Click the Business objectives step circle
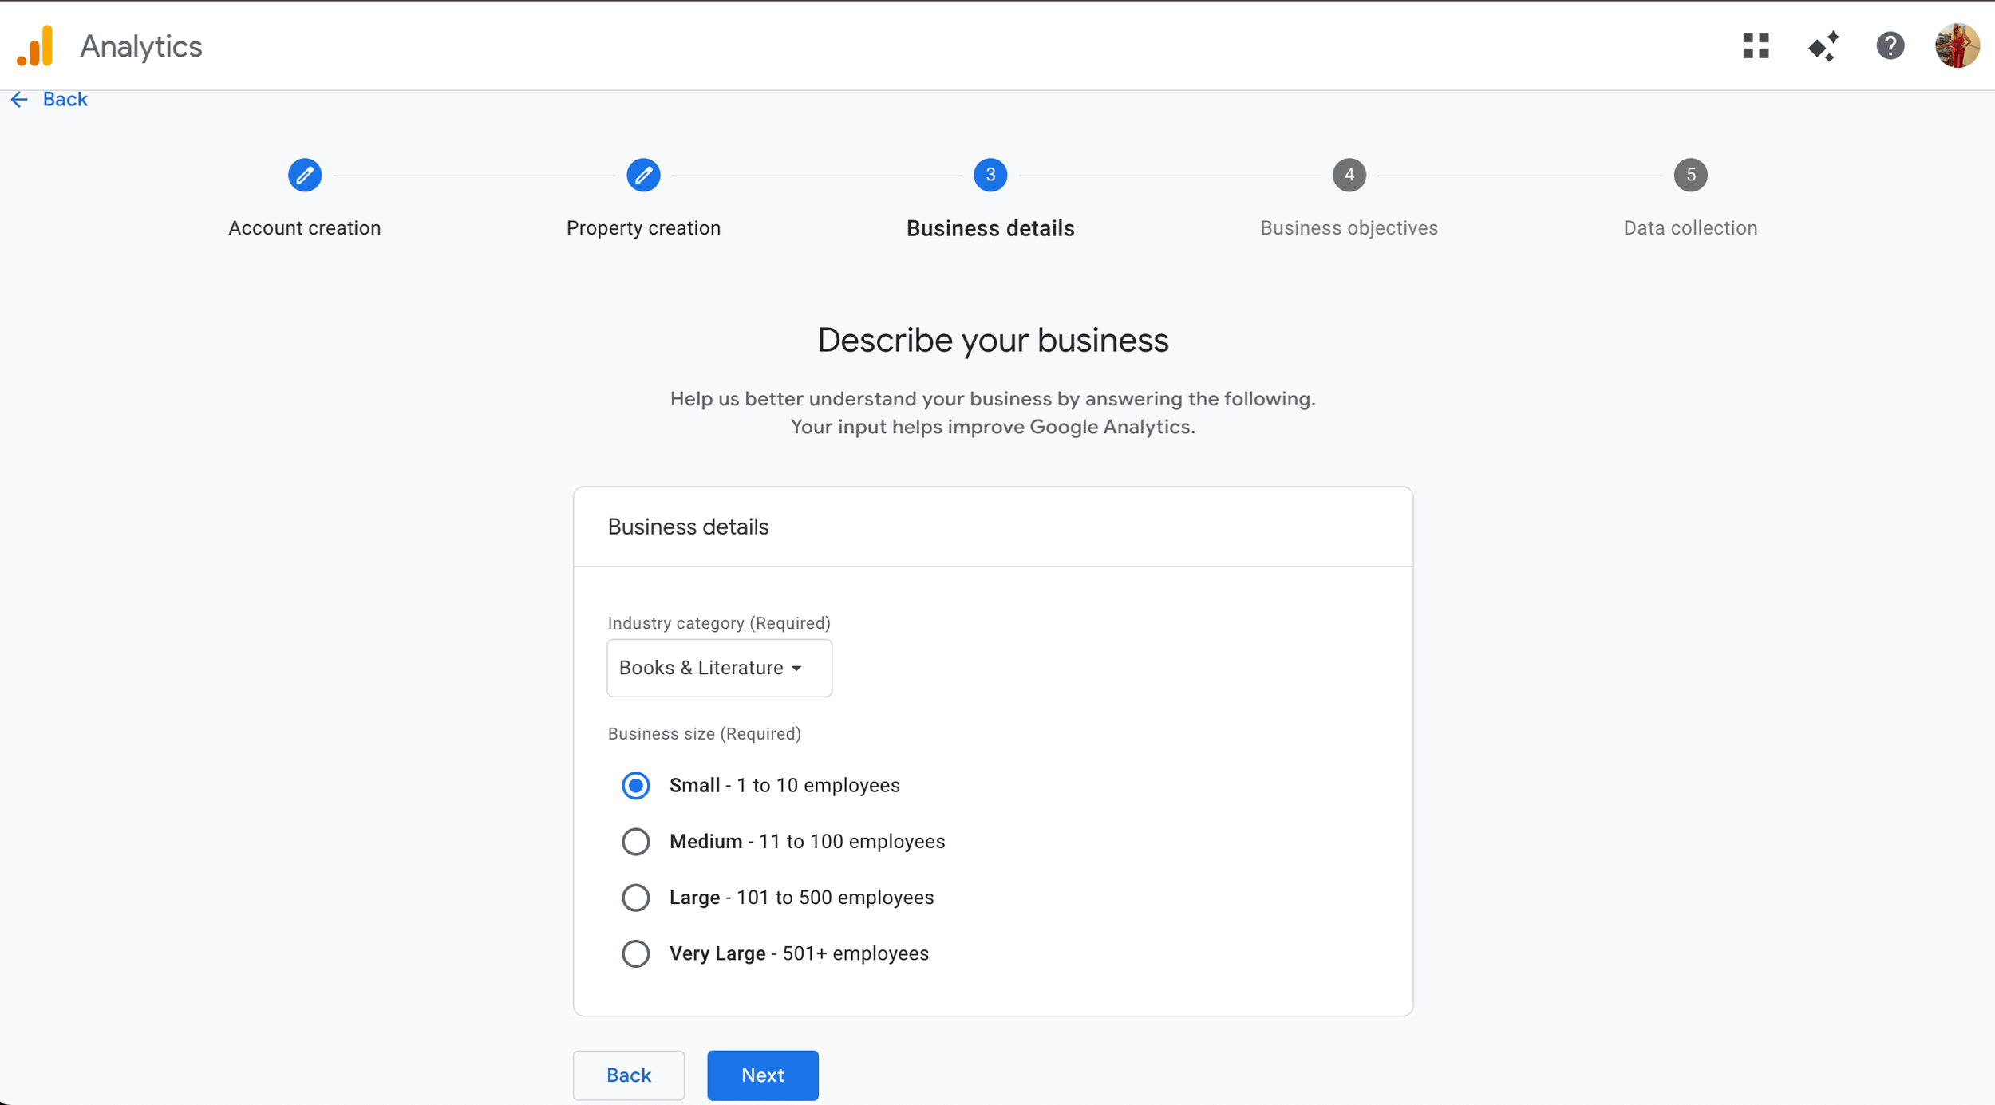 [x=1349, y=175]
